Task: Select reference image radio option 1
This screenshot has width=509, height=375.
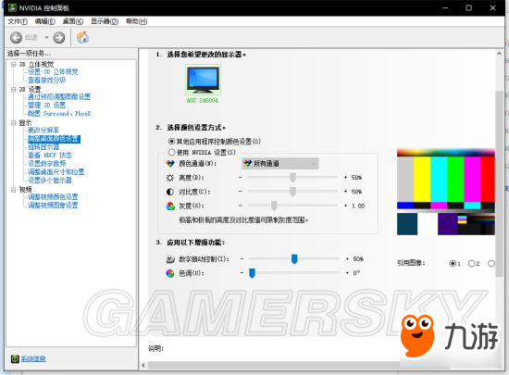Action: pos(453,263)
